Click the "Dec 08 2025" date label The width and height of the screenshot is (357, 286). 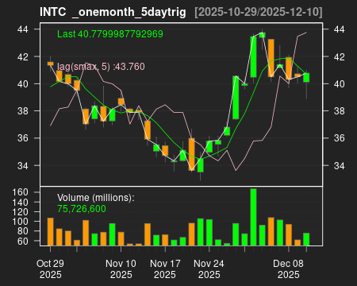(288, 269)
